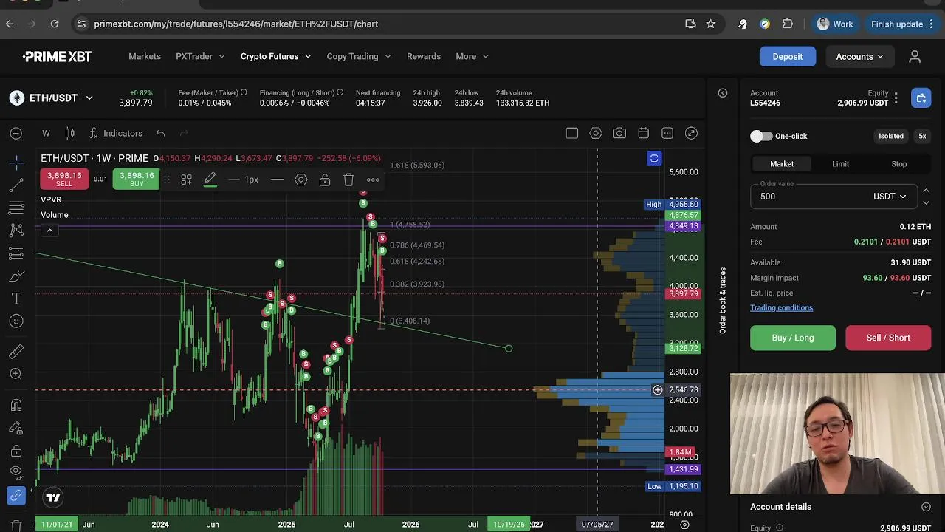
Task: Open drawing templates icon in floating toolbar
Action: (x=186, y=180)
